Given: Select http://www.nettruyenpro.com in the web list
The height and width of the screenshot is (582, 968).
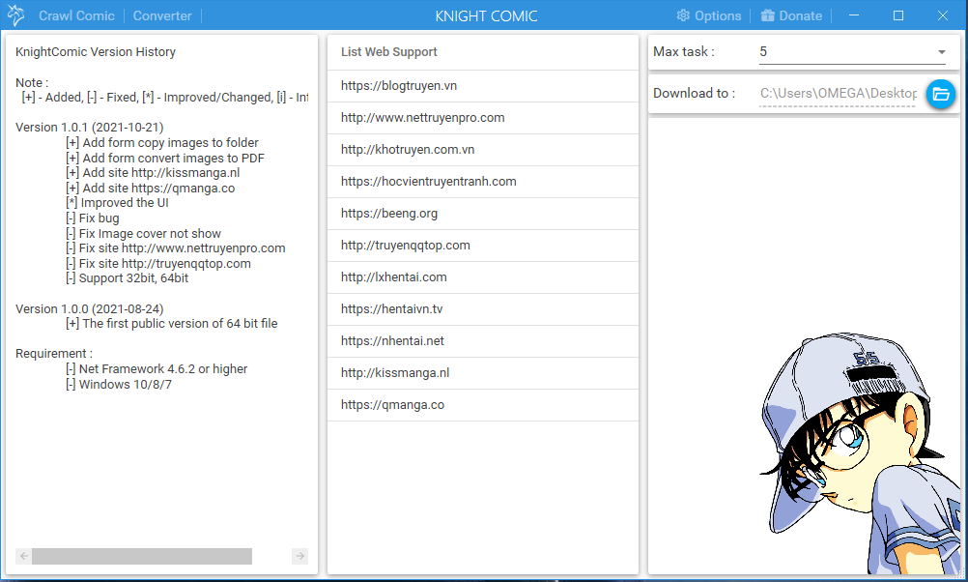Looking at the screenshot, I should pos(483,118).
